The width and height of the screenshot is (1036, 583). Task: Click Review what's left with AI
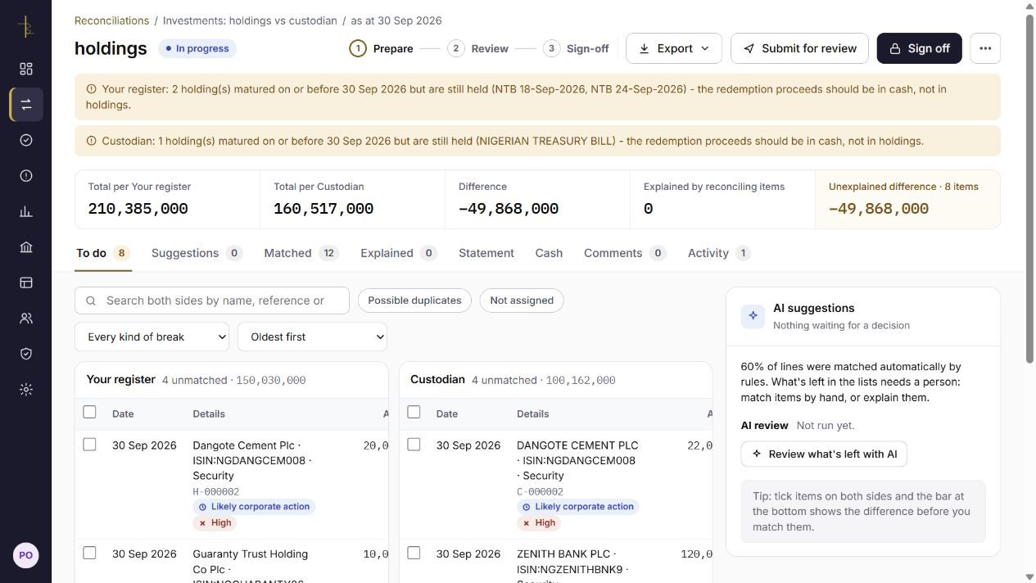pyautogui.click(x=824, y=454)
